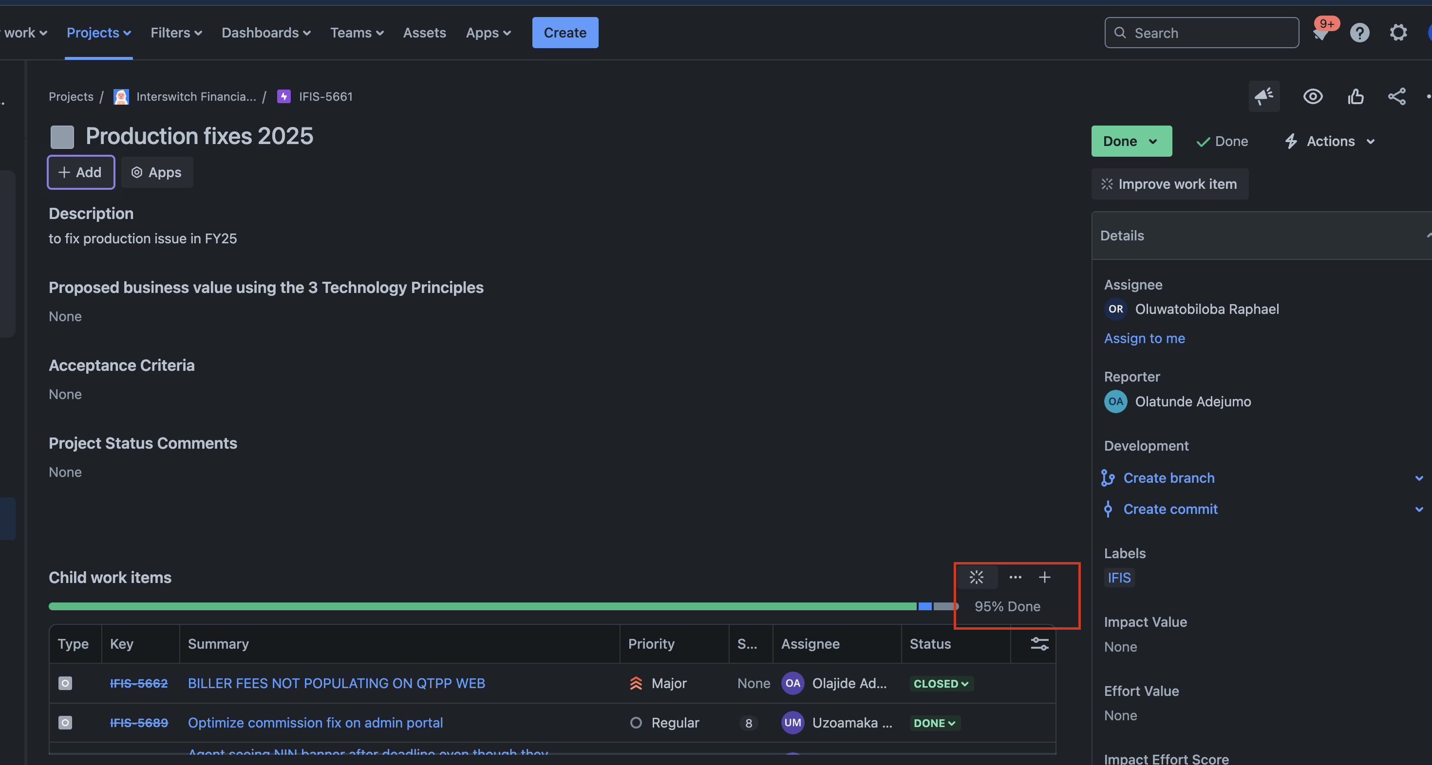Click the AI suggest child items icon
The image size is (1432, 765).
point(976,577)
